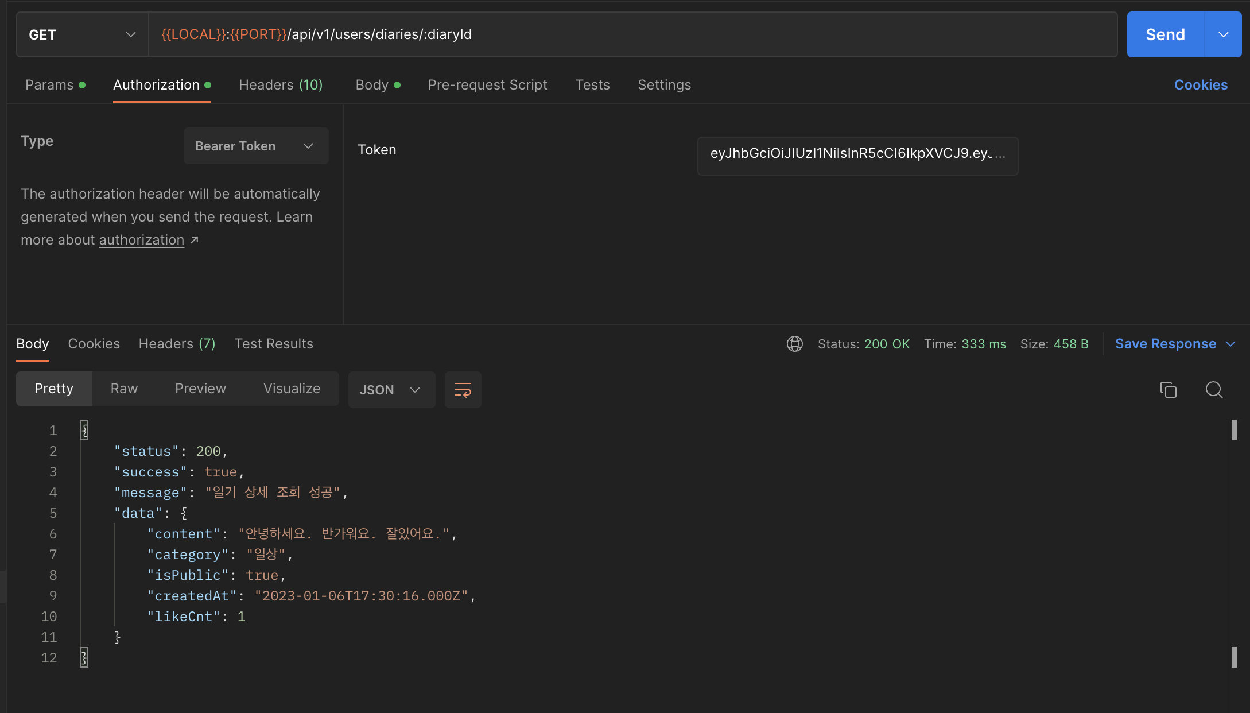Open the request Headers (10) tab
This screenshot has width=1250, height=713.
click(281, 85)
